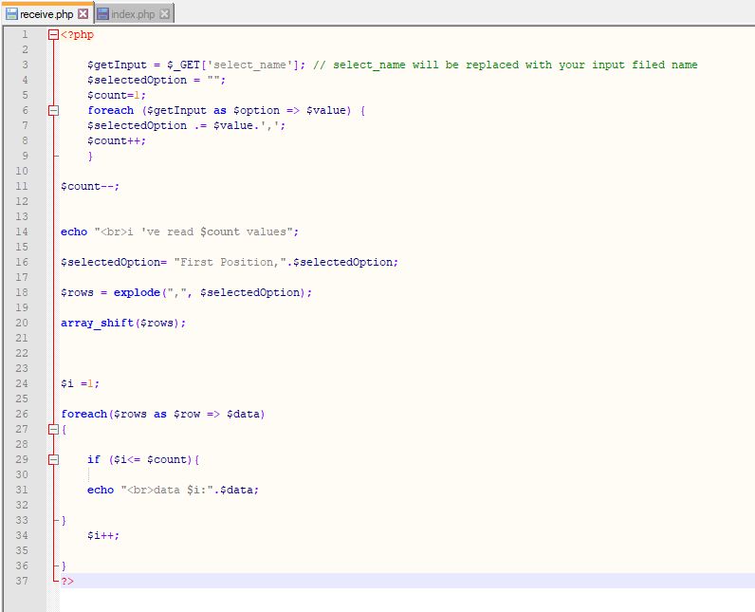Click the 'select_name will be replaced' comment
The image size is (755, 612).
(506, 65)
